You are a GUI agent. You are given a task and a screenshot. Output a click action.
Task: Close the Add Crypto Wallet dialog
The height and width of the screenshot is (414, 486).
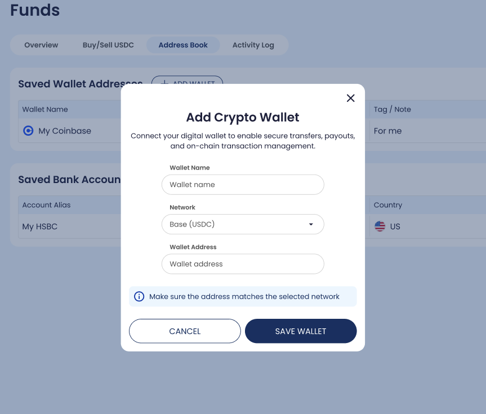tap(350, 98)
